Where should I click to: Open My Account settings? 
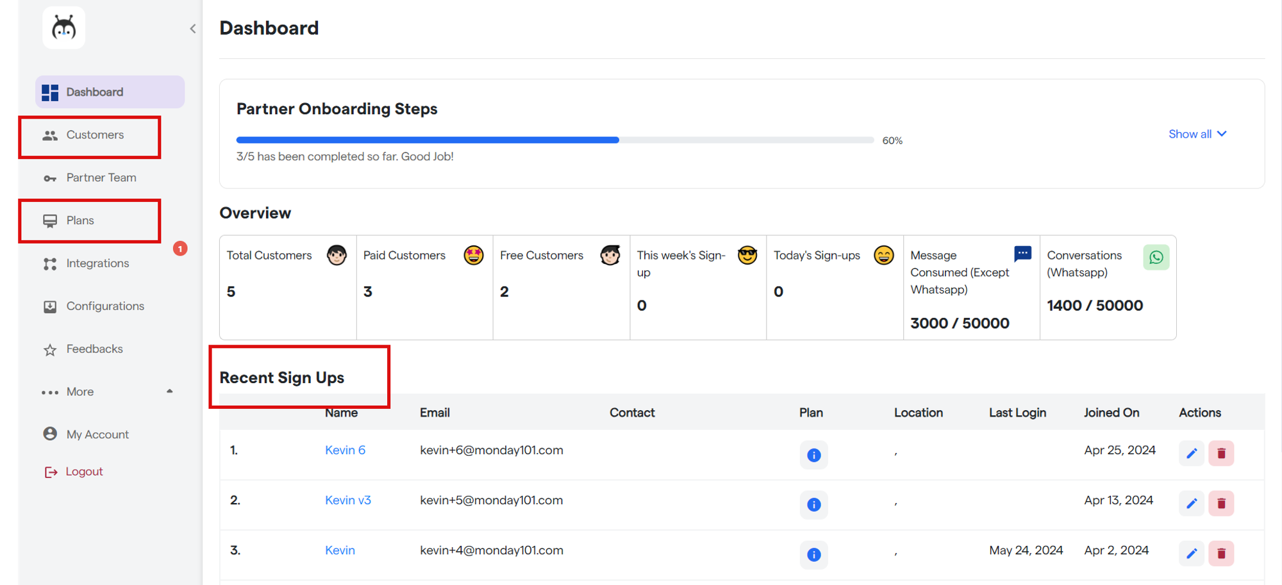(x=97, y=434)
